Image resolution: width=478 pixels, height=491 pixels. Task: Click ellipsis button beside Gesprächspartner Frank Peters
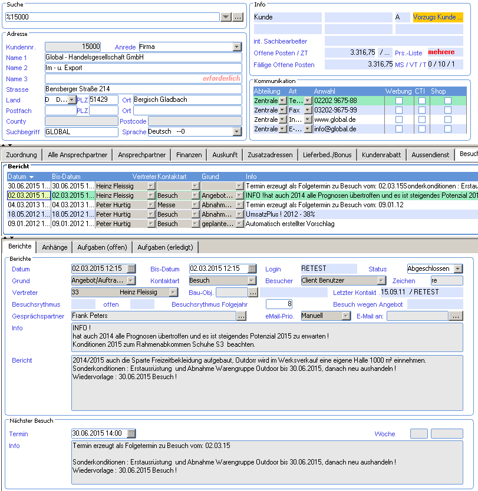[x=241, y=316]
